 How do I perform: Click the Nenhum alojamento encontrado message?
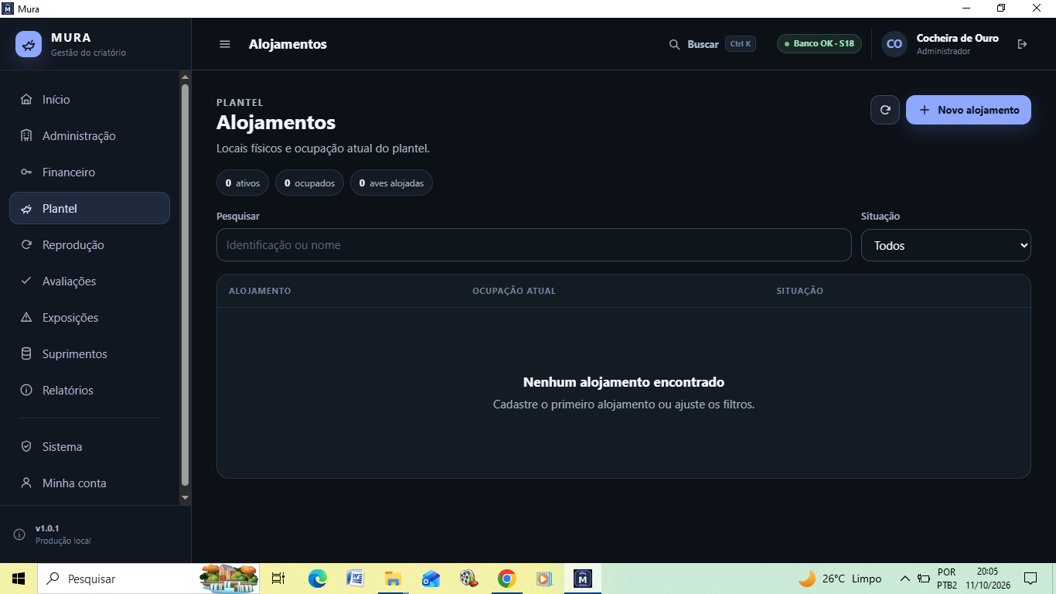click(x=624, y=382)
